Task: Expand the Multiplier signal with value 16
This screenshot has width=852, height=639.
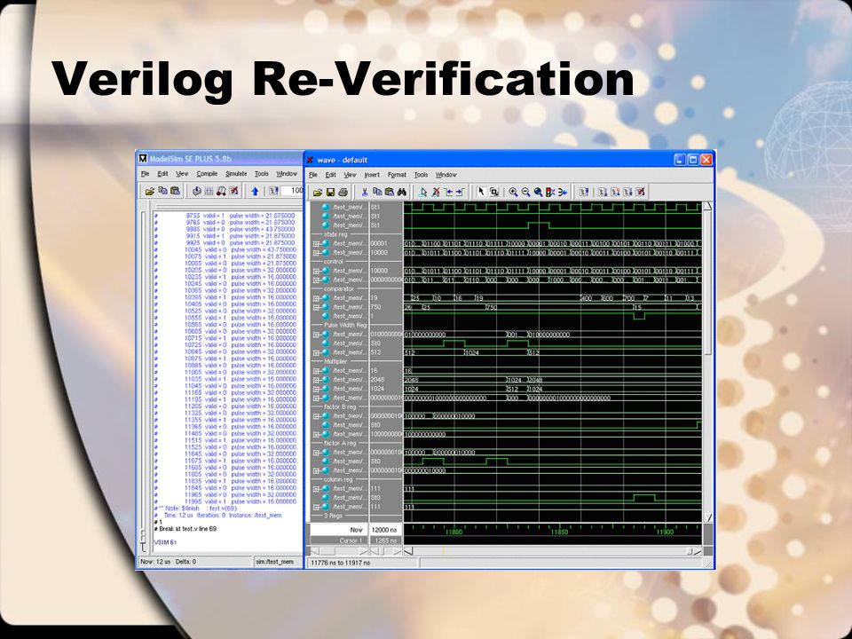Action: [x=316, y=371]
